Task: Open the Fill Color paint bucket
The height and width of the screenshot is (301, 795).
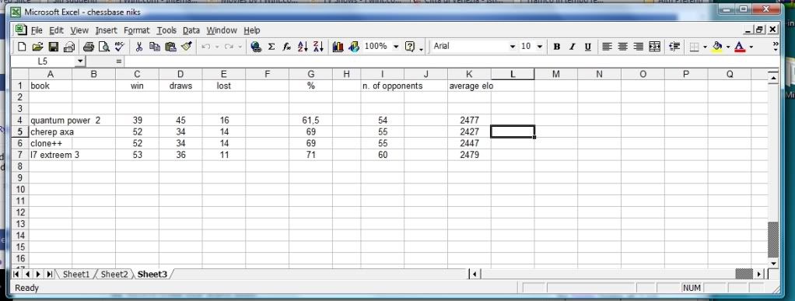Action: [x=717, y=47]
